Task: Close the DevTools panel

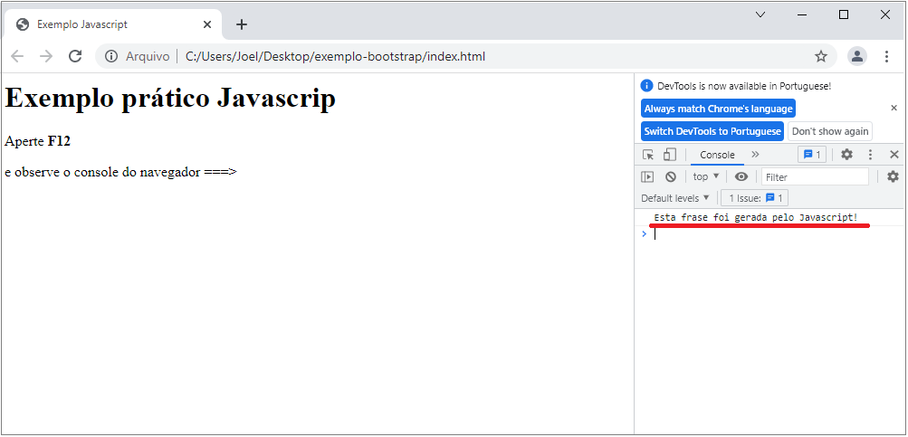Action: pos(894,155)
